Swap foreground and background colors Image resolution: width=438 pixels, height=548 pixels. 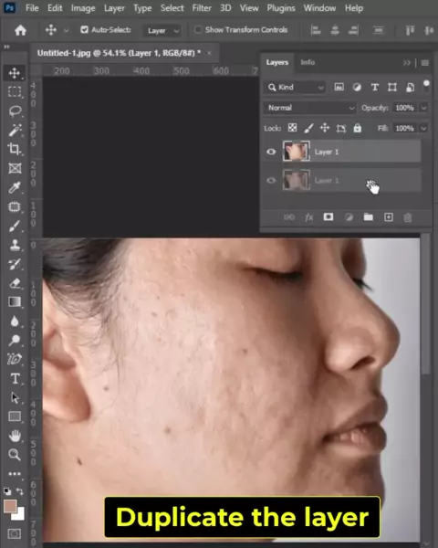[x=20, y=491]
